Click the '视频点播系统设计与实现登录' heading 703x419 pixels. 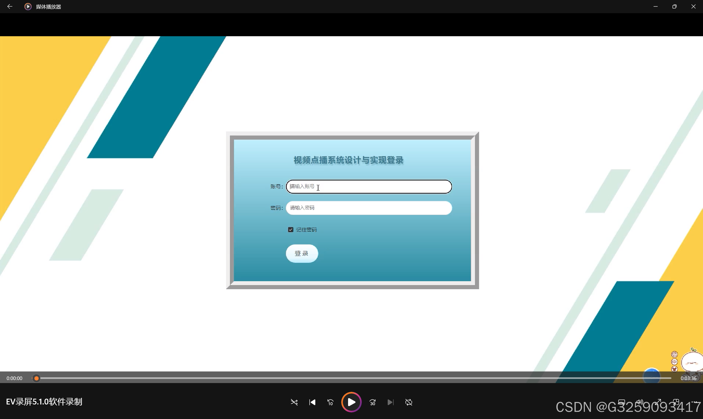[x=349, y=160]
